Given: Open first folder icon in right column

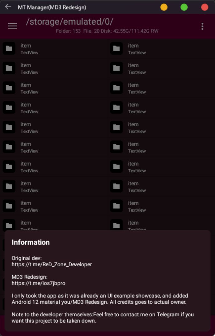Looking at the screenshot, I should [116, 48].
